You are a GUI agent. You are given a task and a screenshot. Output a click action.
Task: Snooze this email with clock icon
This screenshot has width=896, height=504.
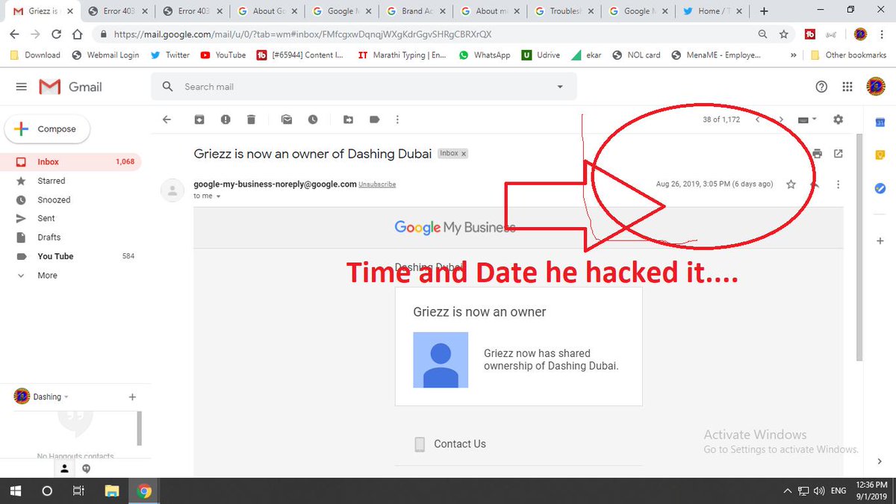pos(312,119)
